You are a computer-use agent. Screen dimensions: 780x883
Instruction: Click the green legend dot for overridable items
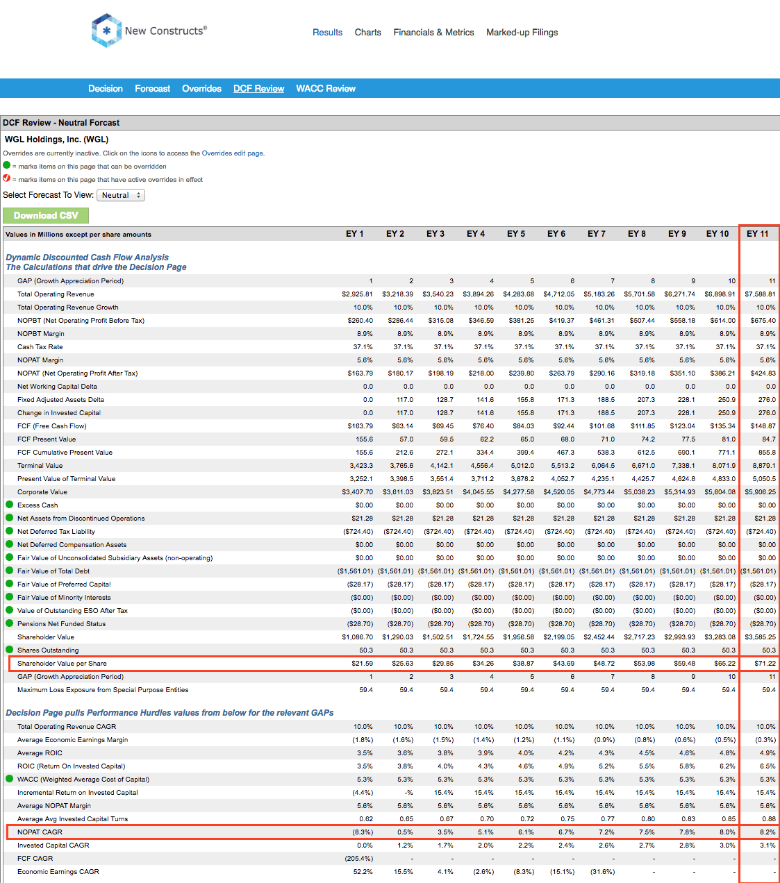point(7,165)
